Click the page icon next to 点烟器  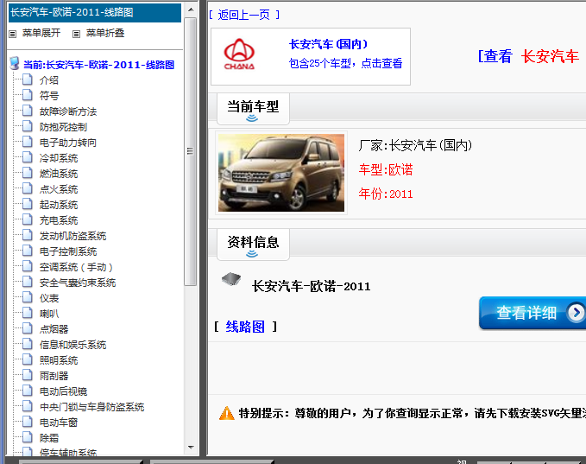(28, 328)
